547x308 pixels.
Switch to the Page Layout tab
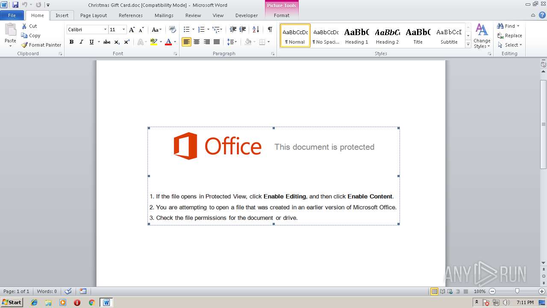pos(94,15)
